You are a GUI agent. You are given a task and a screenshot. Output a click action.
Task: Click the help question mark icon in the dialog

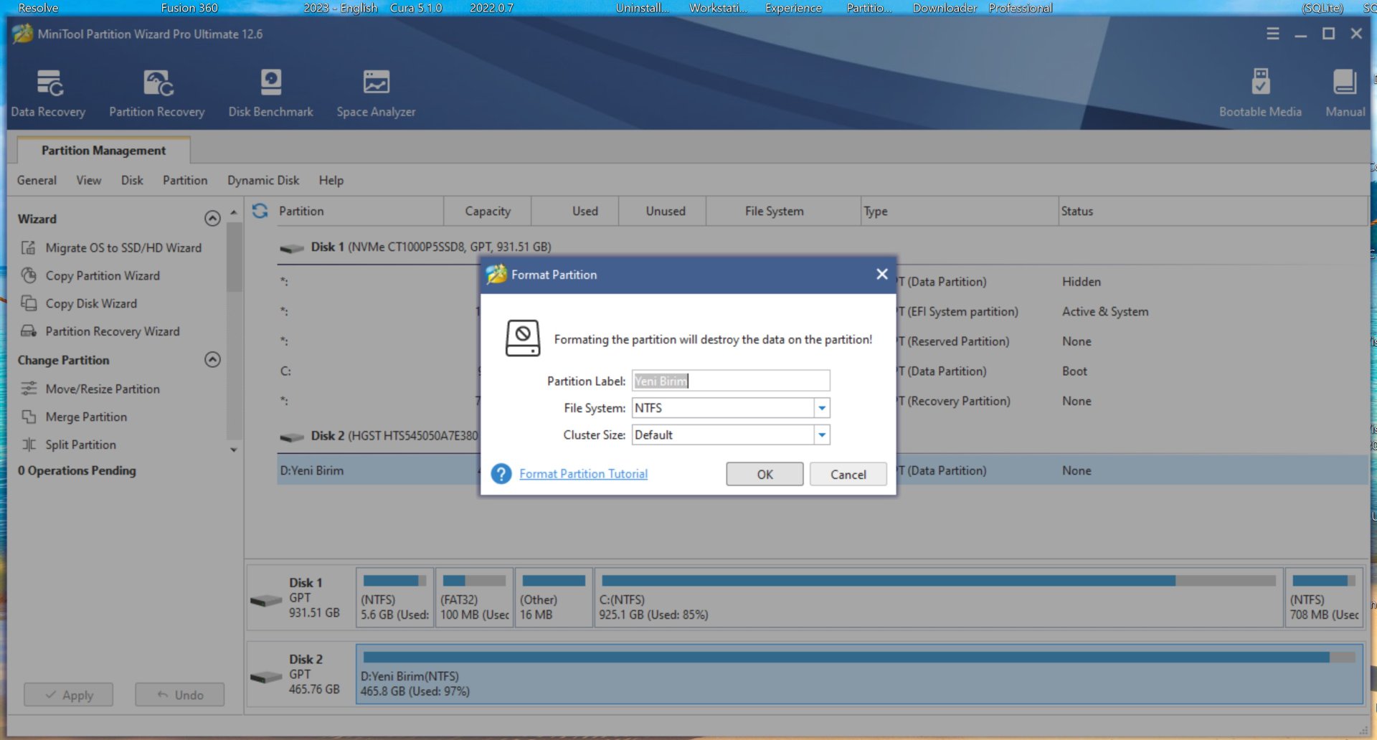pos(501,474)
